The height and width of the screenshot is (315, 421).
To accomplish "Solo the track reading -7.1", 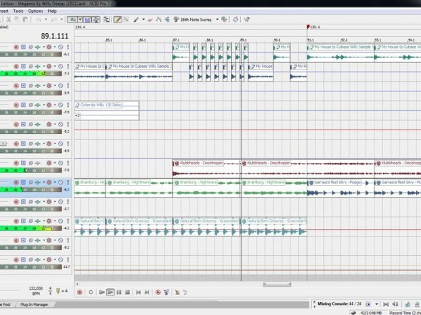I will pyautogui.click(x=68, y=66).
